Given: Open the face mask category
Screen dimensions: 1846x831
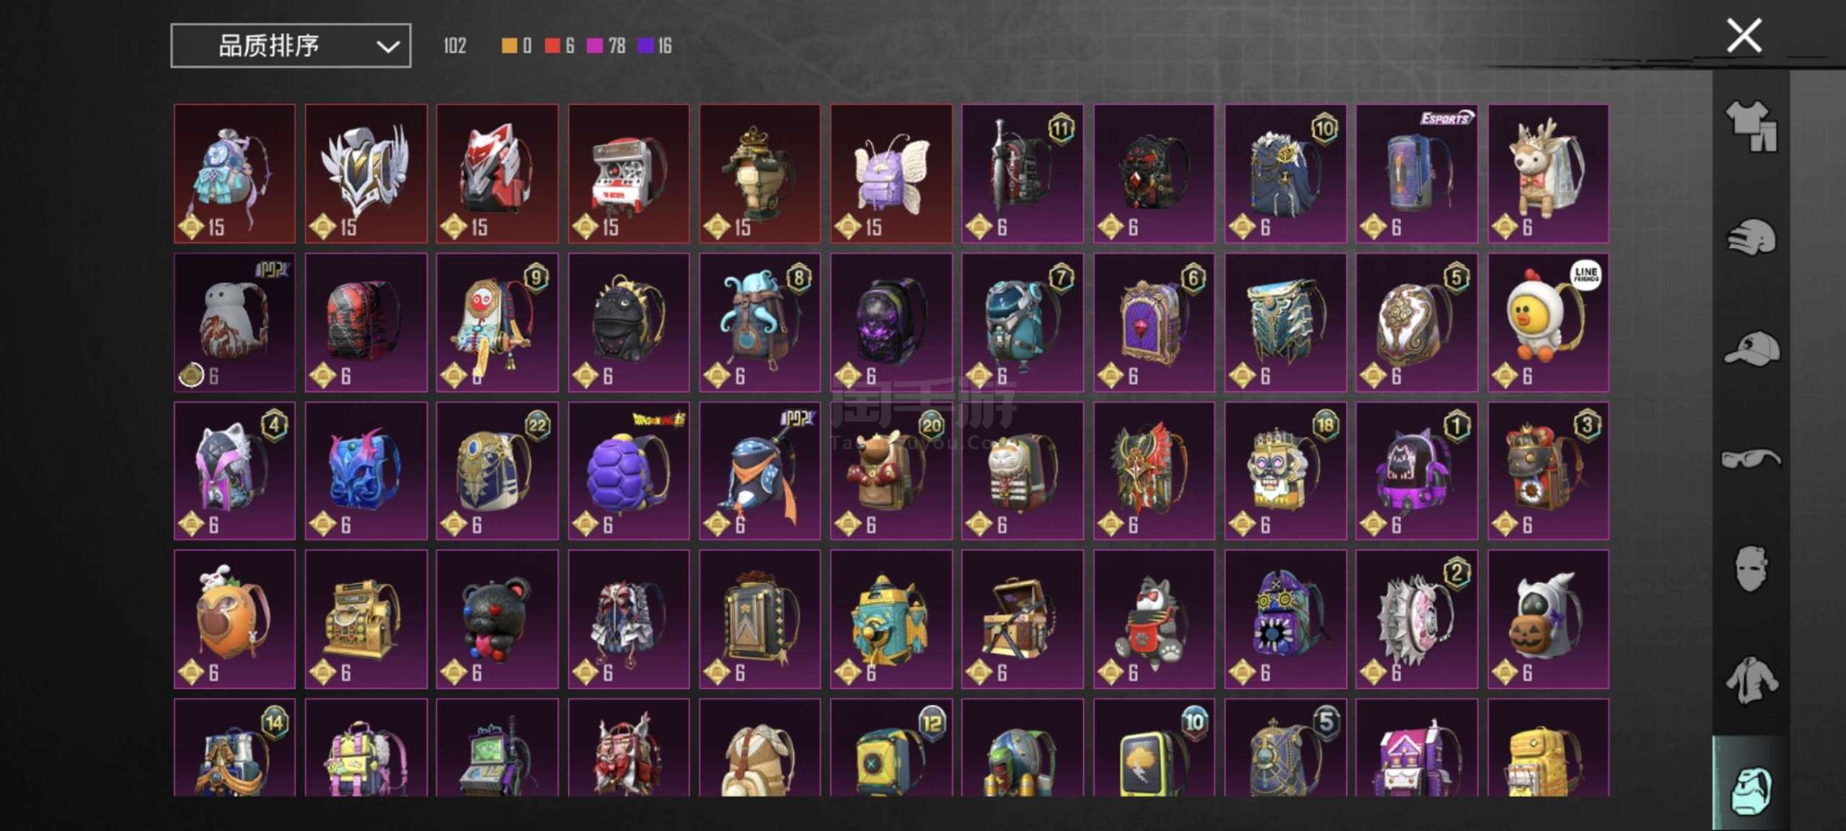Looking at the screenshot, I should (1751, 569).
